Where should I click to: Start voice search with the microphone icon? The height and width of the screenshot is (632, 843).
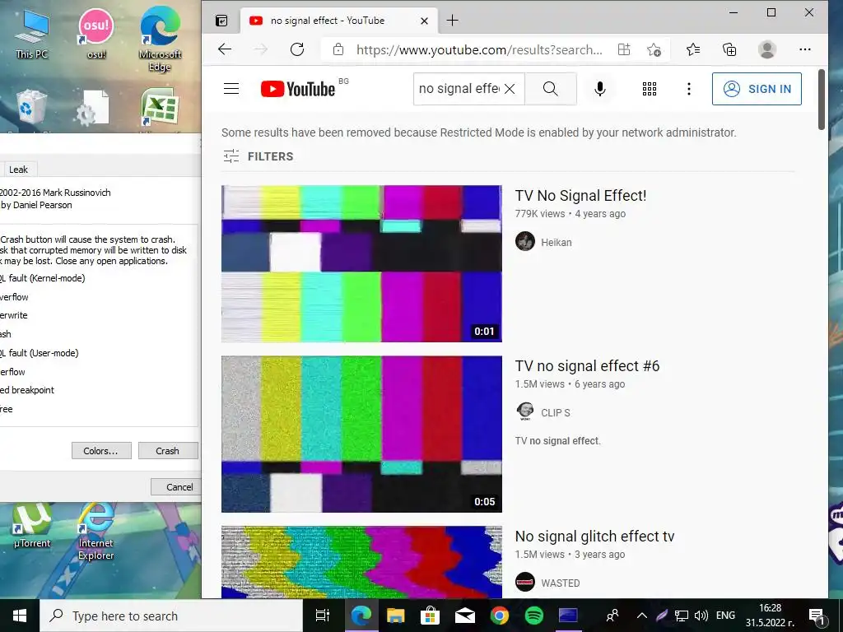(x=600, y=89)
